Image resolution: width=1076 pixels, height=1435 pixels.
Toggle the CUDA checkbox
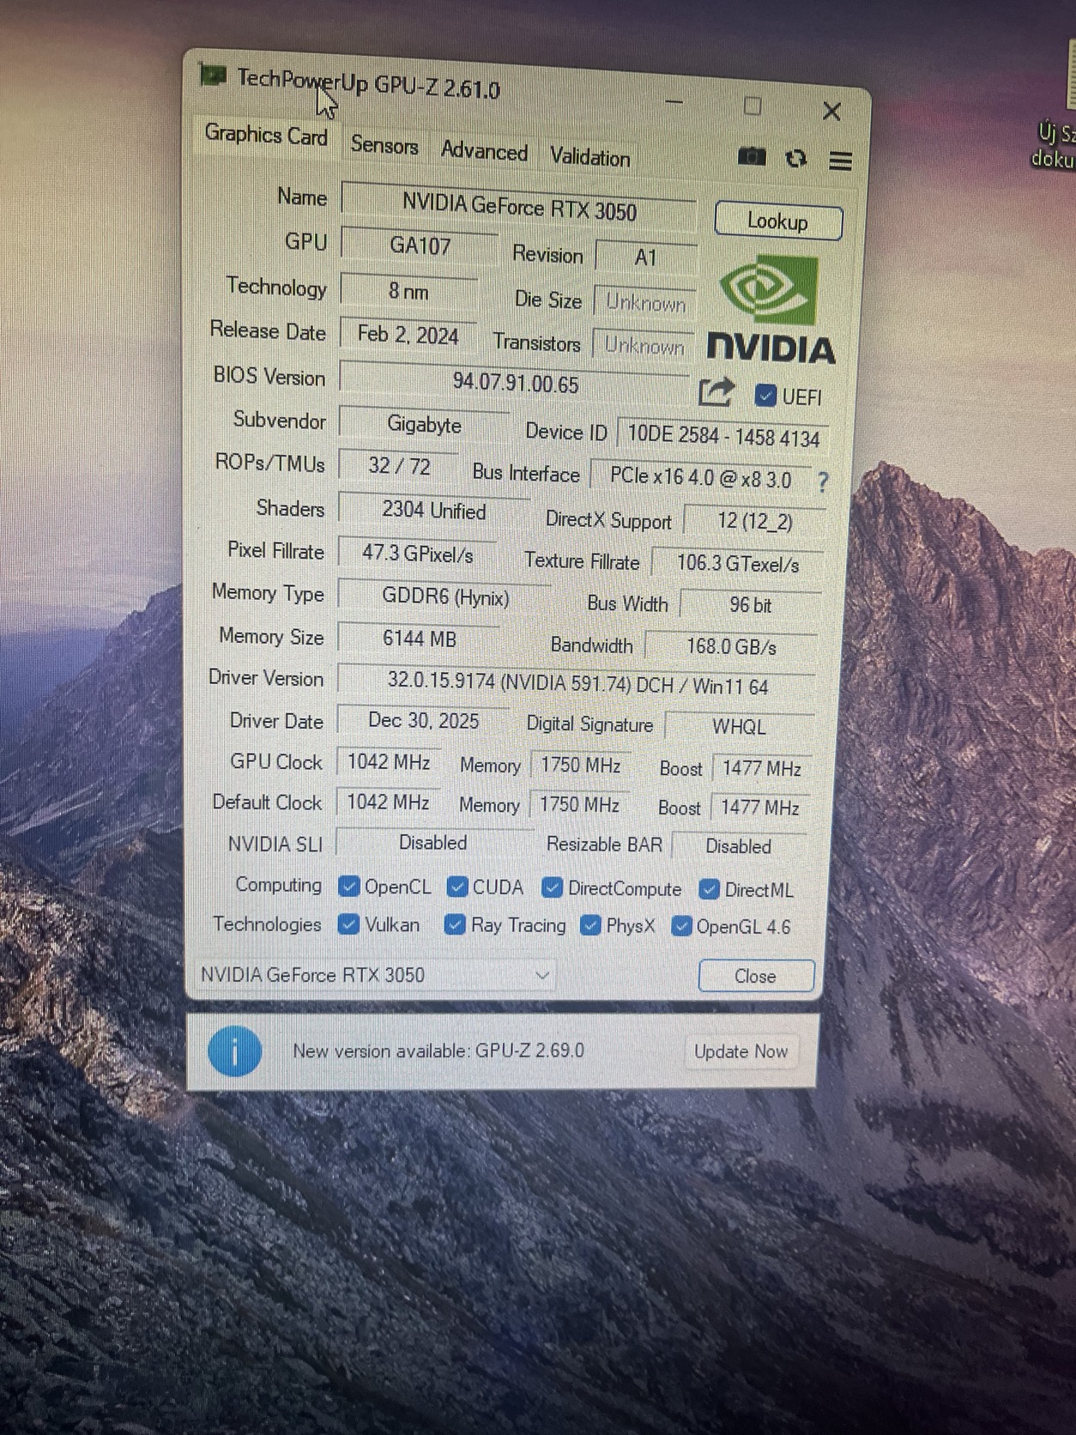(x=457, y=887)
